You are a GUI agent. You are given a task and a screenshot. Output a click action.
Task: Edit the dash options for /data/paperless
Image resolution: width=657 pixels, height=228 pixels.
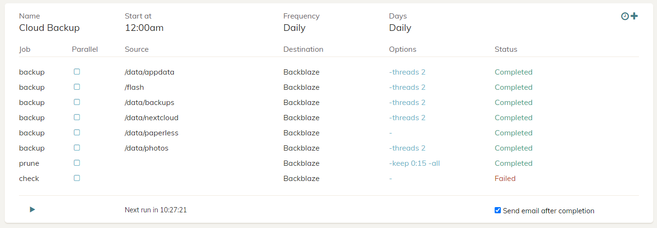tap(391, 133)
